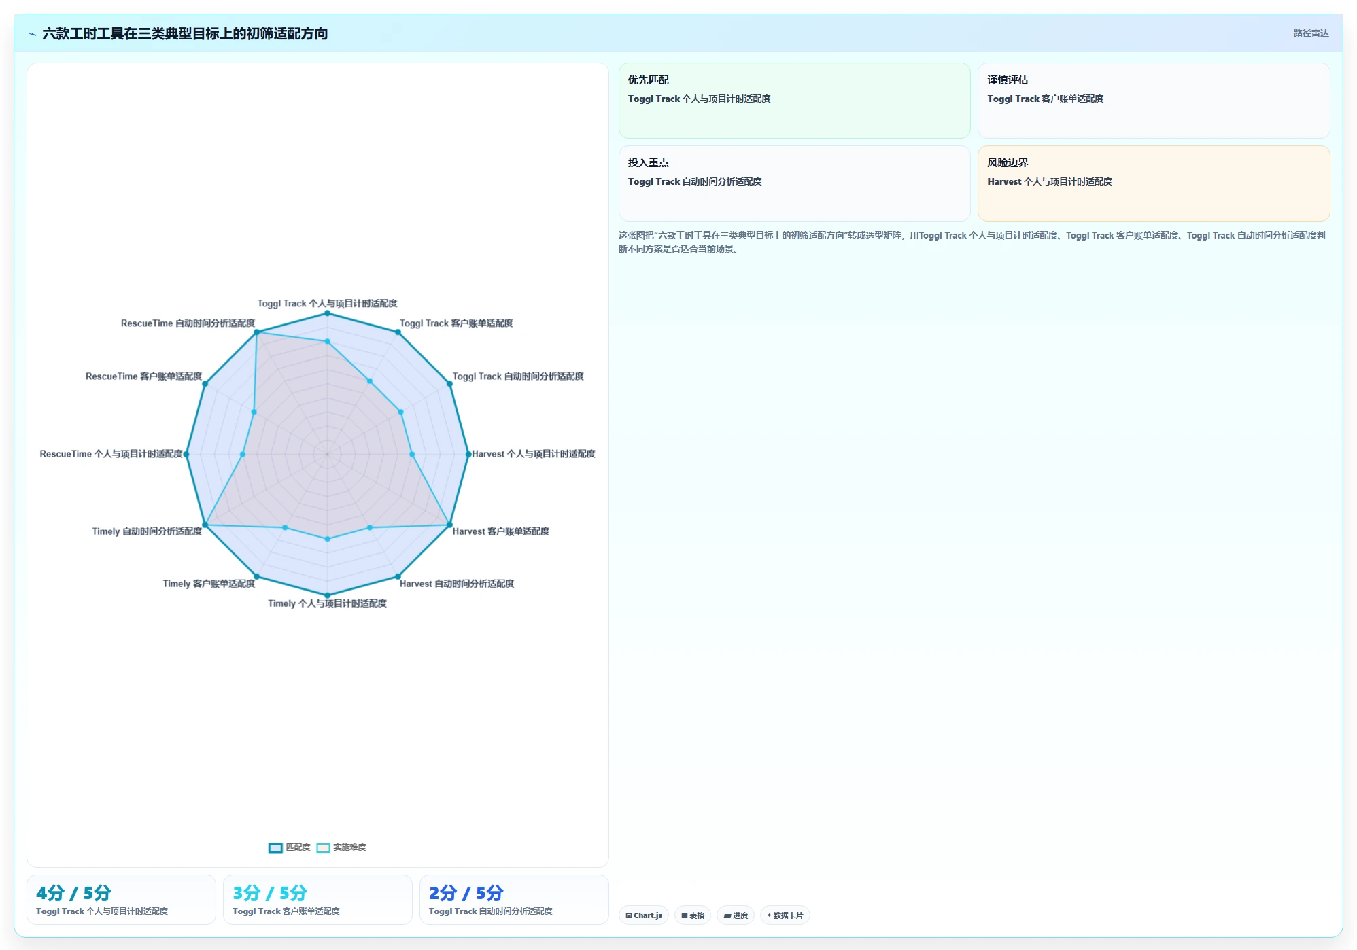This screenshot has height=950, width=1357.
Task: Click radar label Harvest 个人与项目计时适配度
Action: click(534, 454)
